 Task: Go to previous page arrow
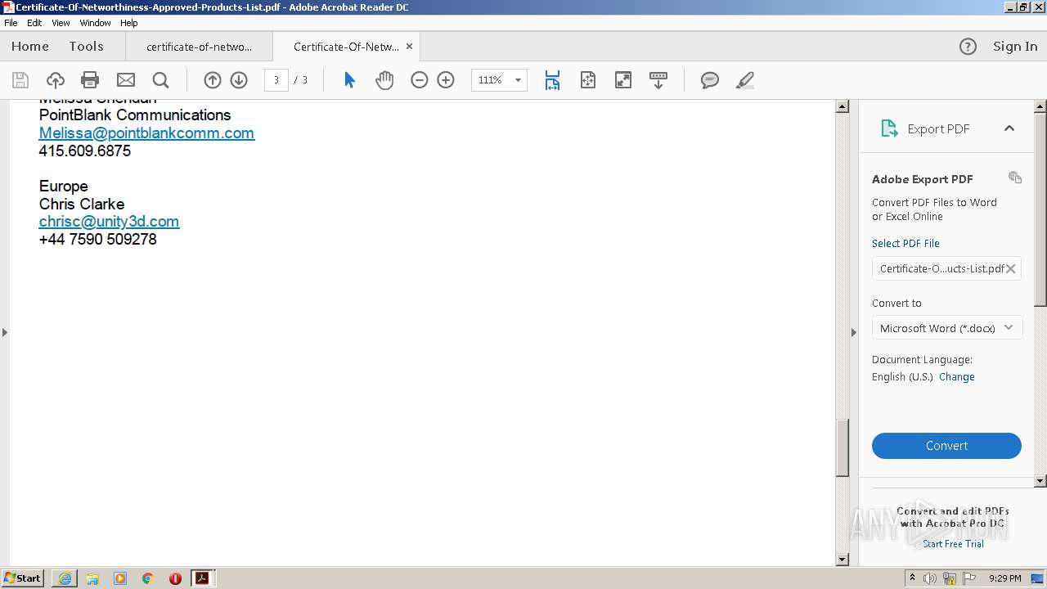click(213, 80)
